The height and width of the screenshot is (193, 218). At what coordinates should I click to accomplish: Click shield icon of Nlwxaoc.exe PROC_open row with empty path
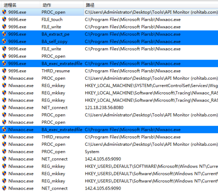4,122
